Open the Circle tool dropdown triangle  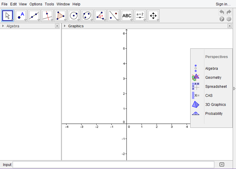click(x=79, y=20)
